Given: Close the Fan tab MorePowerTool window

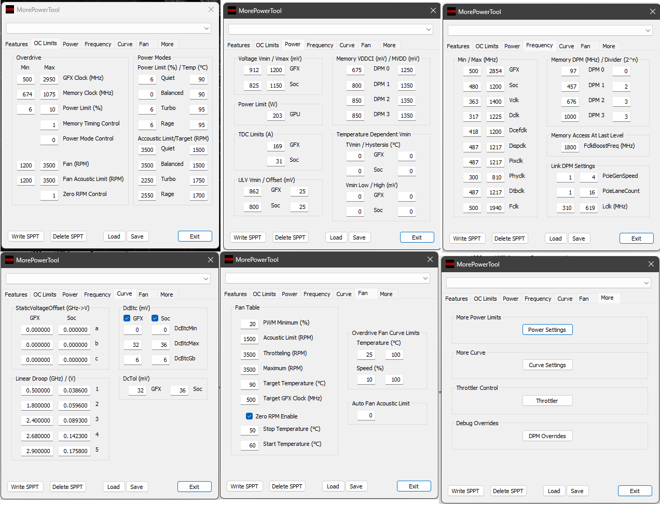Looking at the screenshot, I should tap(430, 259).
